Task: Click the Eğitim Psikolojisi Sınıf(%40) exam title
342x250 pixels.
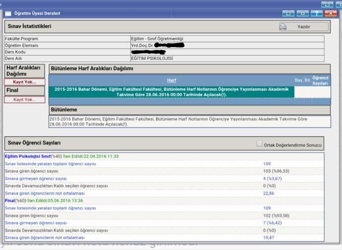Action: (x=33, y=156)
